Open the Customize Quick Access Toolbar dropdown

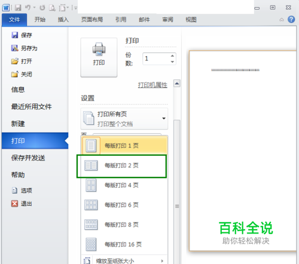[75, 8]
